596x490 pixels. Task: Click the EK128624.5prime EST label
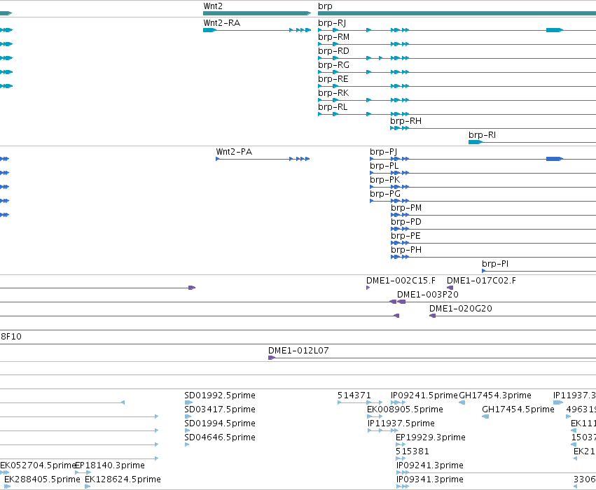123,479
